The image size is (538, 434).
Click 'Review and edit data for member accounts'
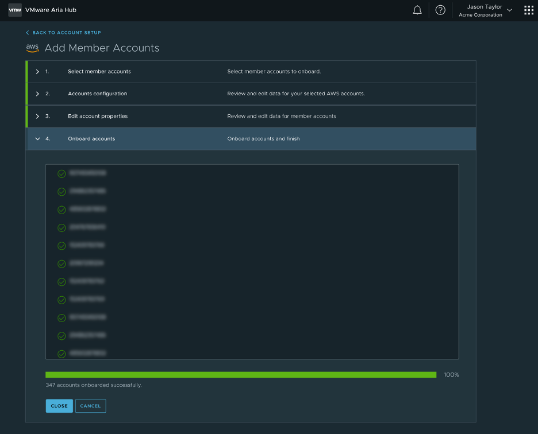coord(281,116)
